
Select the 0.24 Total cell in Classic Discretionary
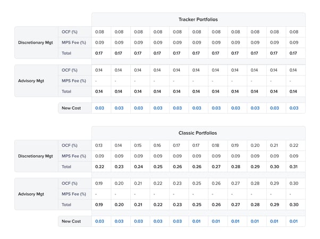pos(138,167)
